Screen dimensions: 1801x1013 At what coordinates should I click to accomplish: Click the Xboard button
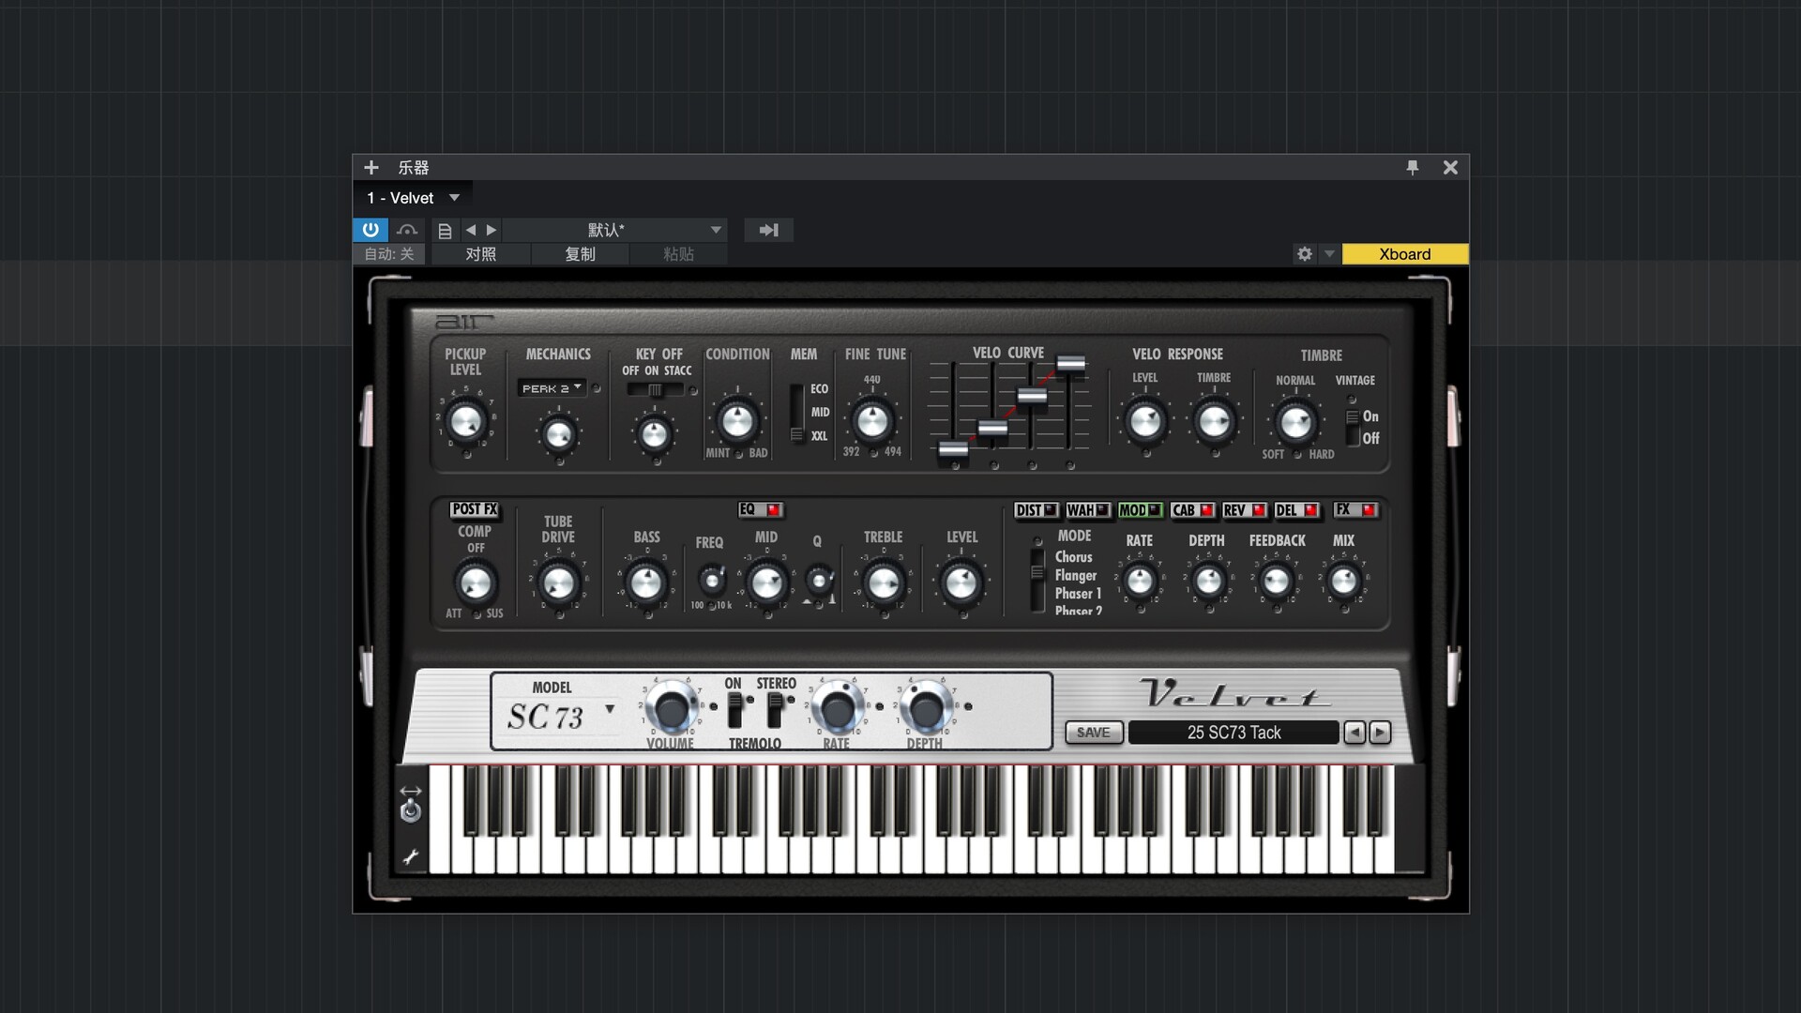[1404, 254]
